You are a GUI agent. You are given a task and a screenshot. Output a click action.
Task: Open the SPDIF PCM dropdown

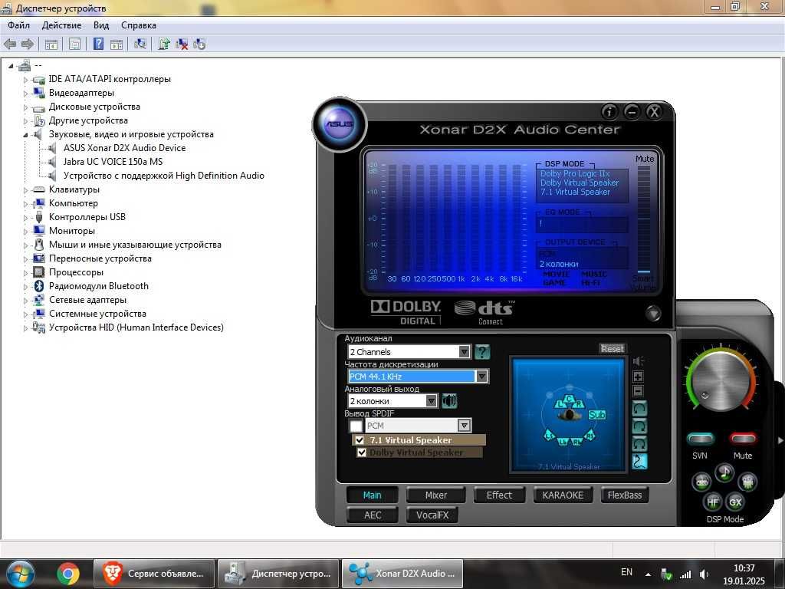[x=464, y=425]
